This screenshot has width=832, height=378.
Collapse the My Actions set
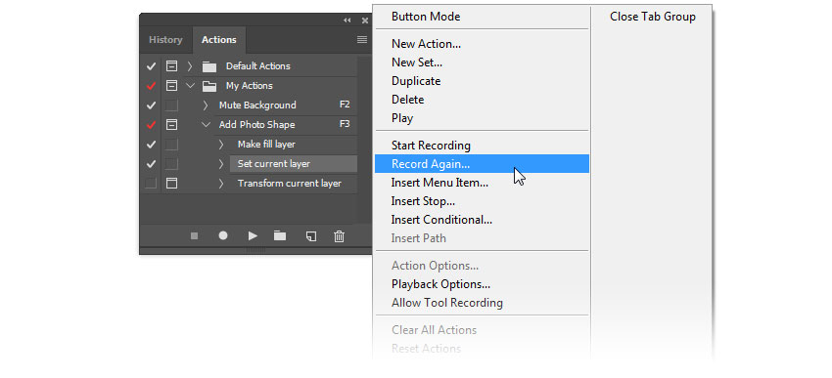(x=190, y=85)
